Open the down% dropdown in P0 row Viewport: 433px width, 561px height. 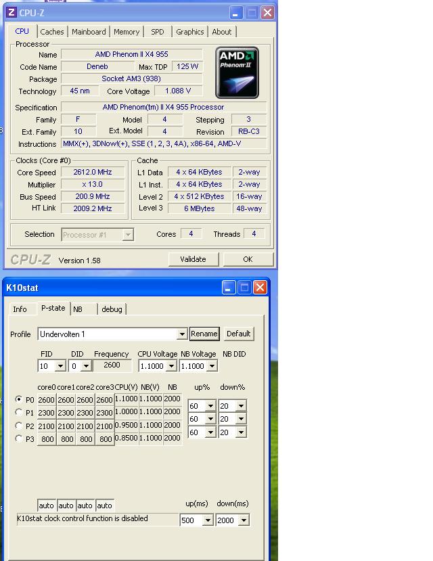[241, 406]
